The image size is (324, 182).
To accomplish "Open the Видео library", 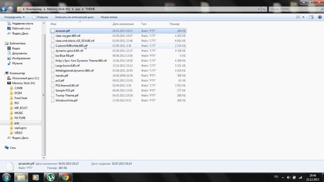I will [14, 49].
